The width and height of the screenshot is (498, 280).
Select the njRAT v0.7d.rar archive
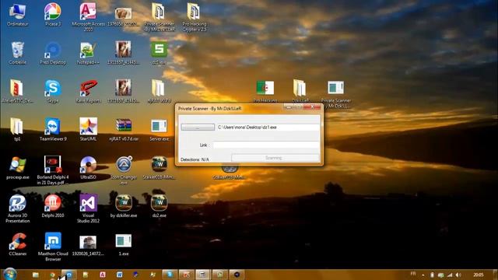(124, 129)
